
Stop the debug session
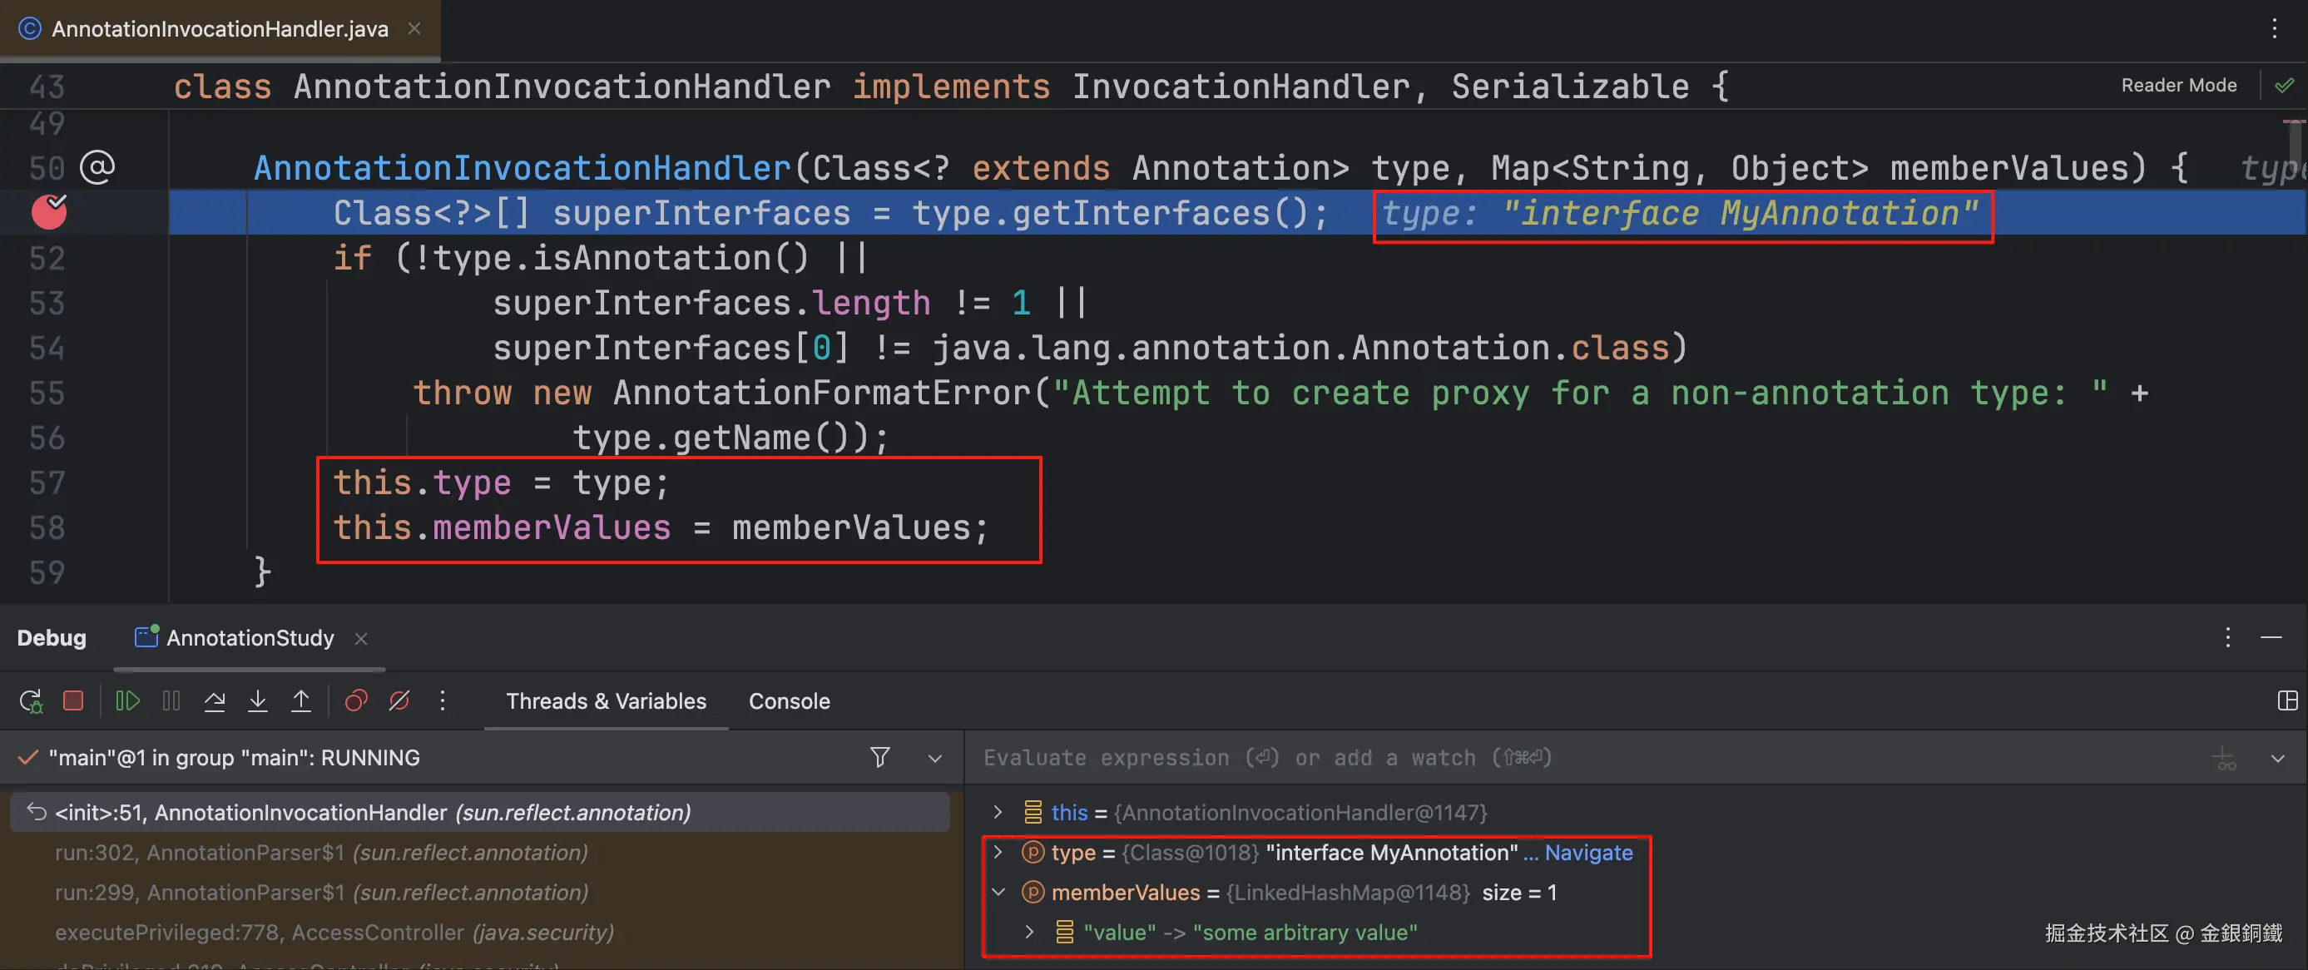coord(73,701)
